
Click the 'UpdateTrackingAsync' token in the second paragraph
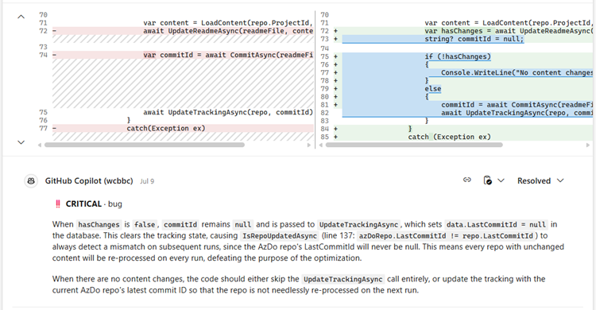tap(343, 279)
